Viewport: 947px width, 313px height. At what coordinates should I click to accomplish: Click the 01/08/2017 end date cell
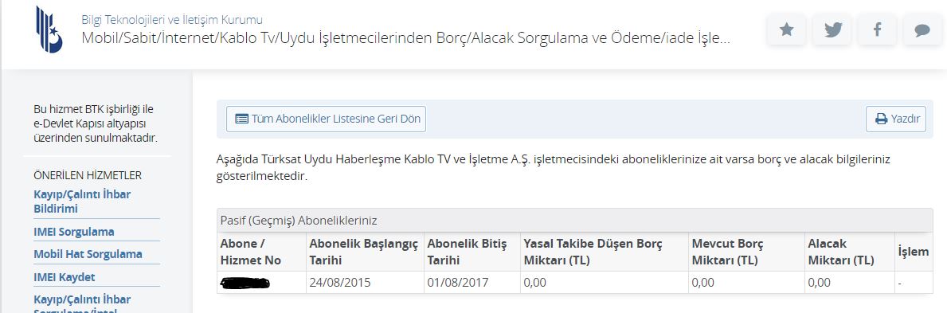pyautogui.click(x=472, y=282)
